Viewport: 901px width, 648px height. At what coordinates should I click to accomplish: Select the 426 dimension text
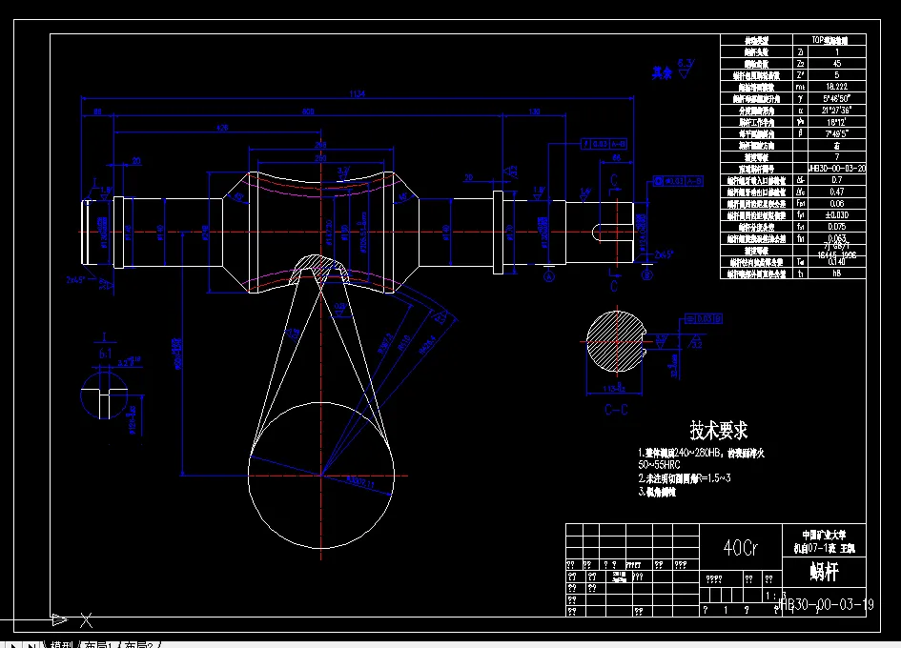tap(222, 128)
